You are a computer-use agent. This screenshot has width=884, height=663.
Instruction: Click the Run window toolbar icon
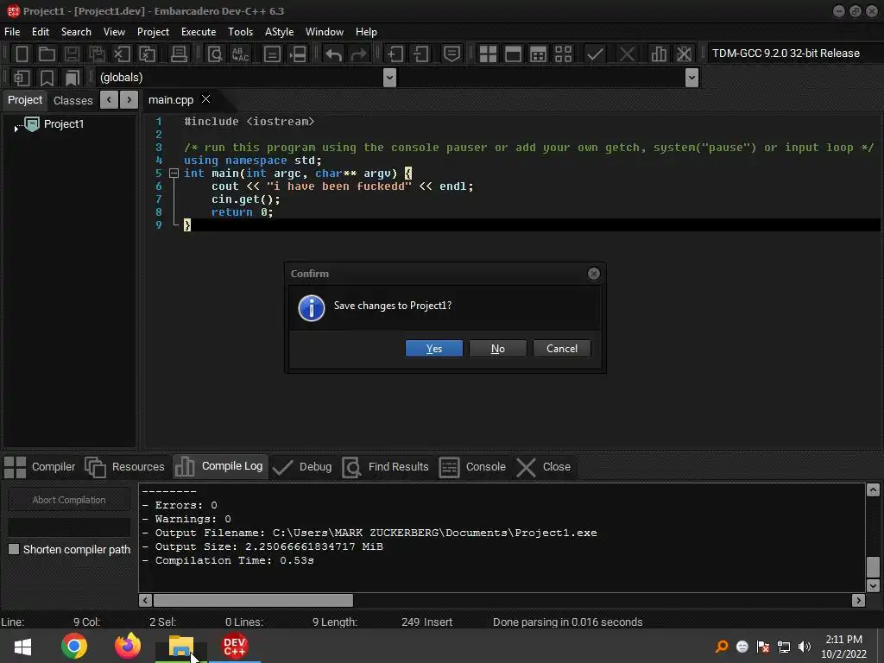point(513,54)
